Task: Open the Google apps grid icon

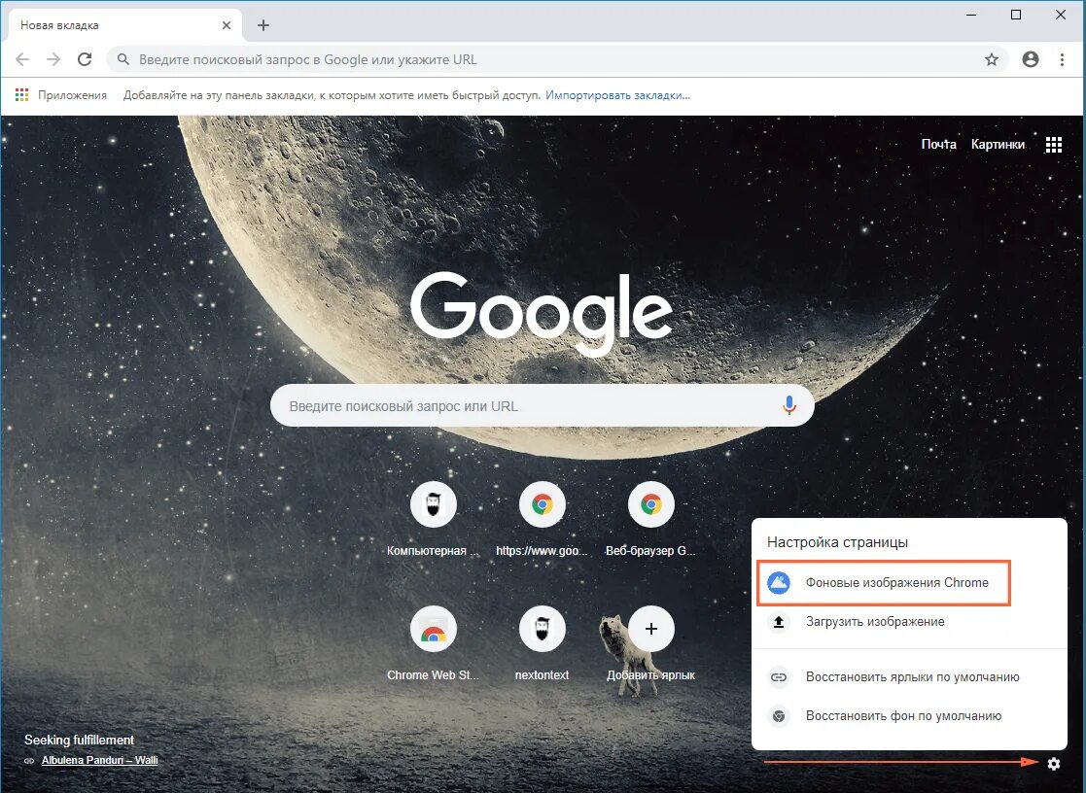Action: (x=1054, y=145)
